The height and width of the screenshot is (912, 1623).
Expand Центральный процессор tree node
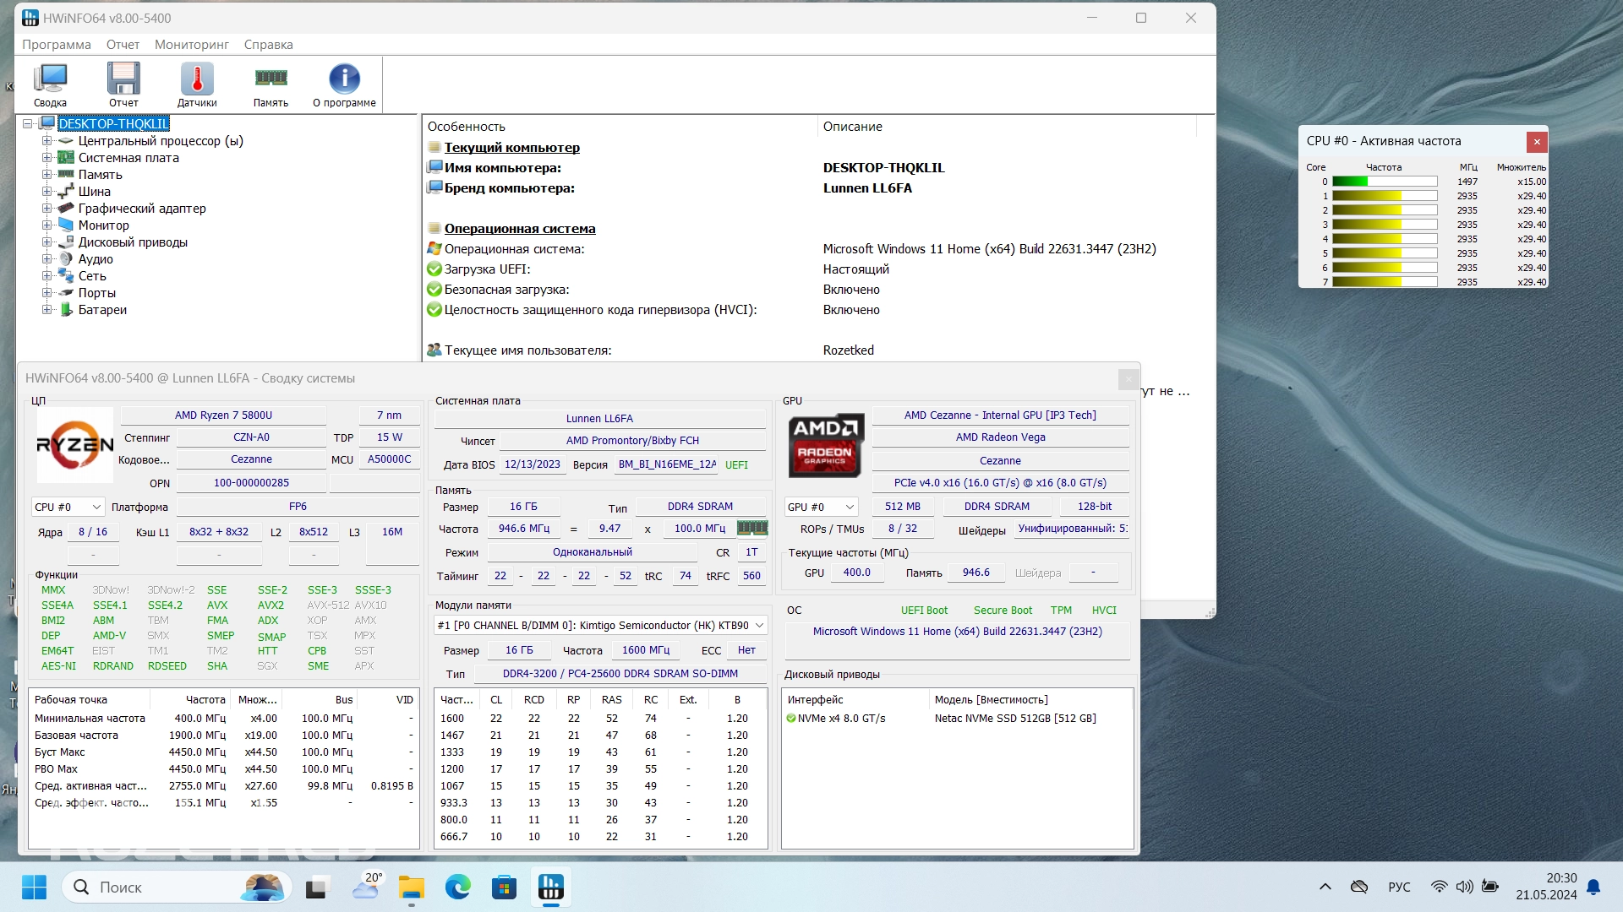(x=47, y=141)
